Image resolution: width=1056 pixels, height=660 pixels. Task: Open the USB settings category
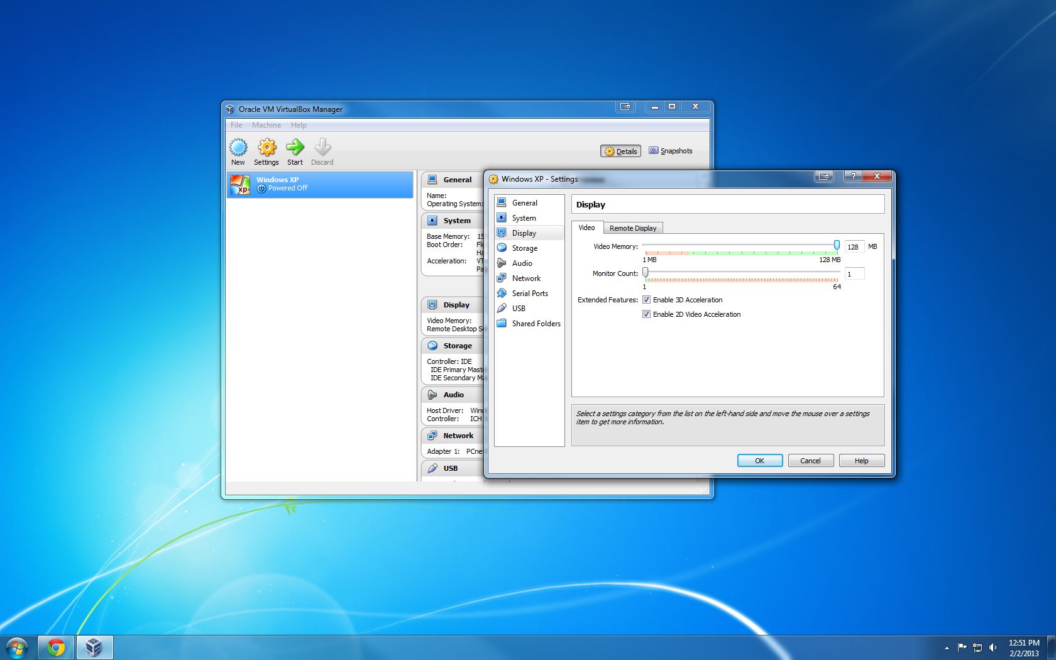(518, 308)
